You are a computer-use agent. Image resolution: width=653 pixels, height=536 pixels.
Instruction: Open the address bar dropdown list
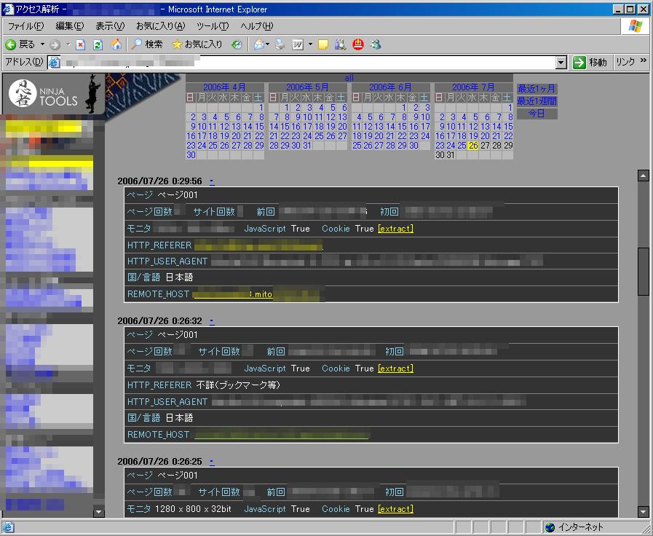(x=561, y=63)
